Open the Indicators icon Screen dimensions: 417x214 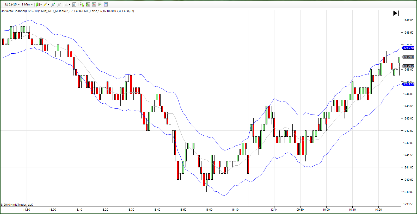(x=94, y=4)
